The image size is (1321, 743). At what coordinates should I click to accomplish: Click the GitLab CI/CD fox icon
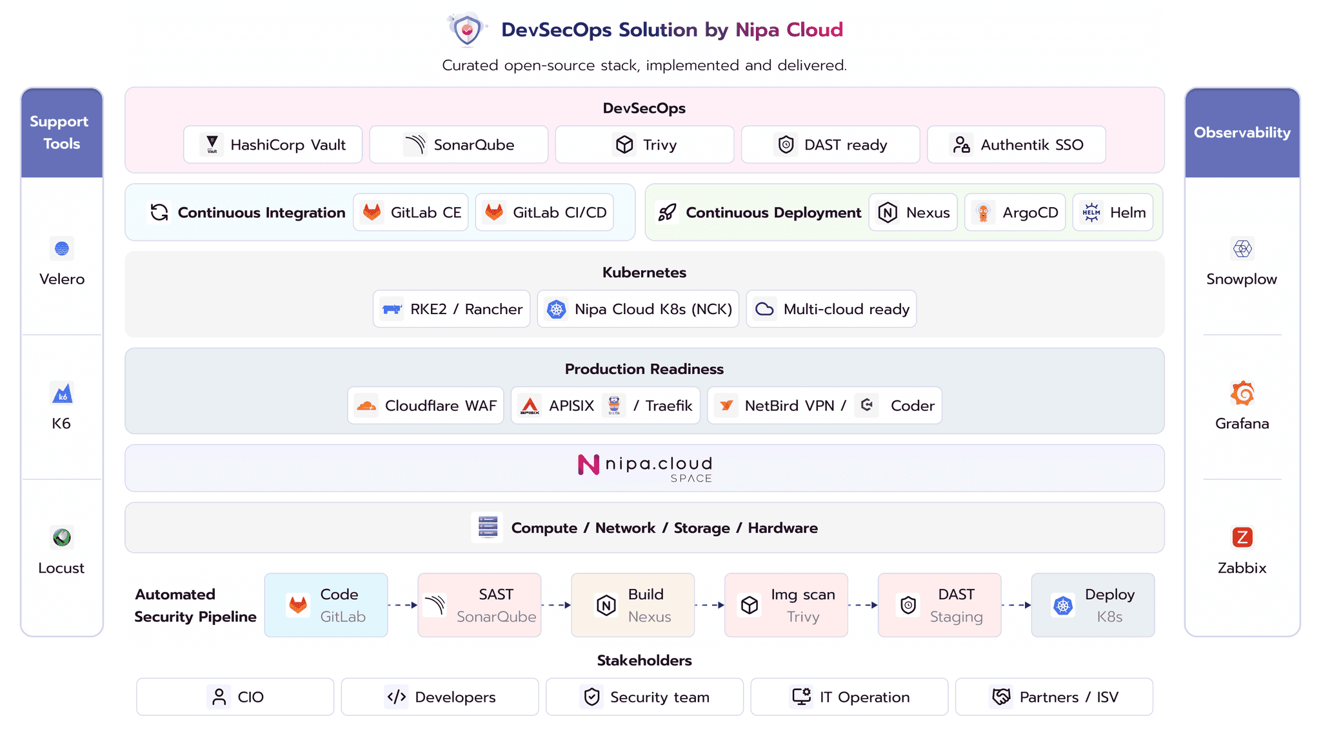494,212
